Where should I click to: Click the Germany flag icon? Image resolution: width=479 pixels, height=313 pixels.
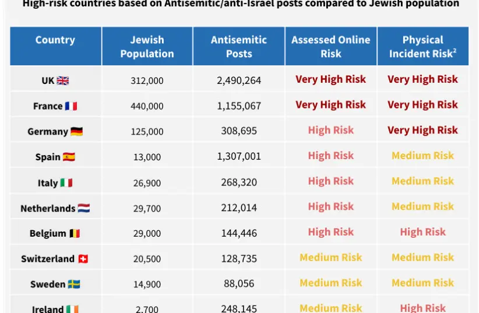point(77,132)
